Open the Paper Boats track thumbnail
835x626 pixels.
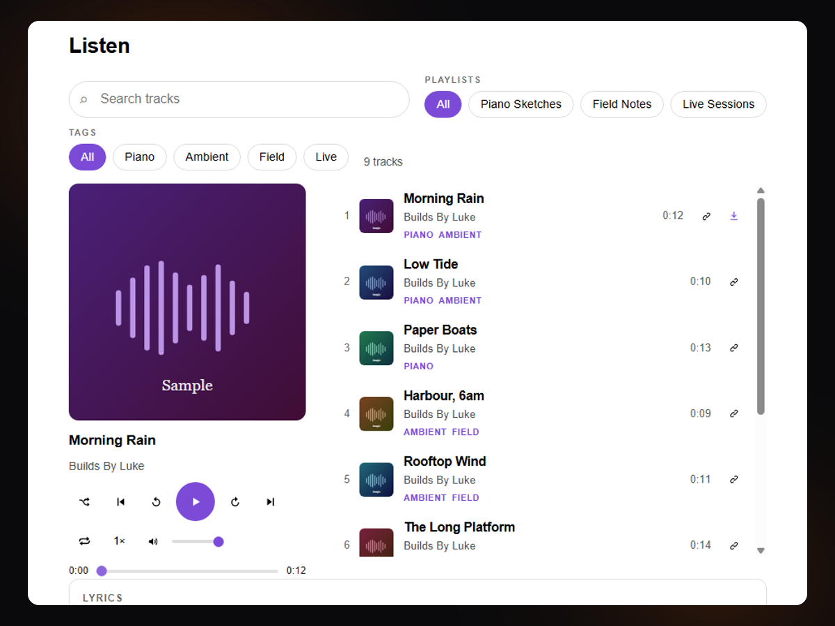[376, 348]
